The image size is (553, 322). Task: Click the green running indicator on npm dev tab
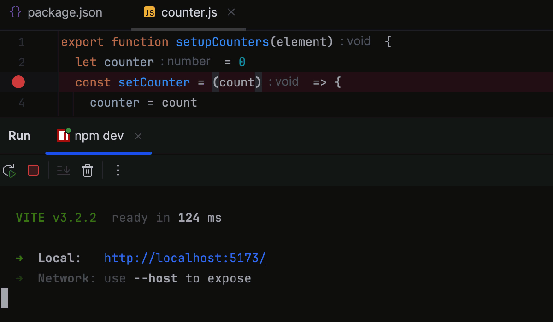68,131
